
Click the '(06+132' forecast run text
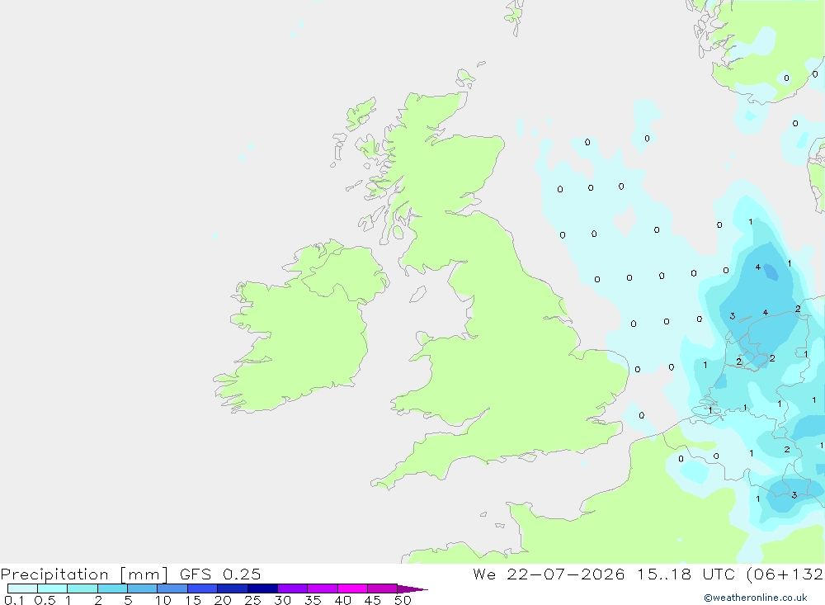point(784,574)
